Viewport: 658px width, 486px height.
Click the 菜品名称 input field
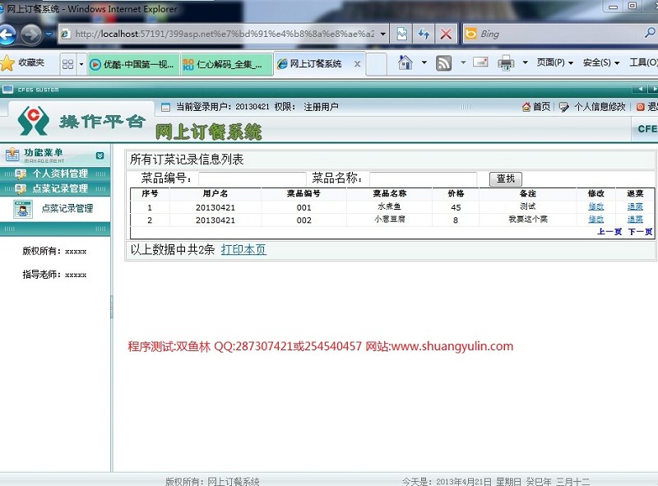[x=423, y=178]
